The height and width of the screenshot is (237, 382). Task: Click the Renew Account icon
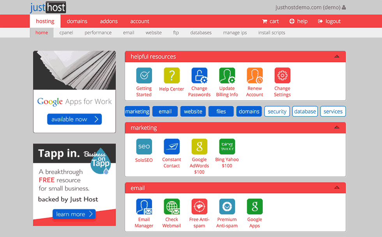(255, 76)
